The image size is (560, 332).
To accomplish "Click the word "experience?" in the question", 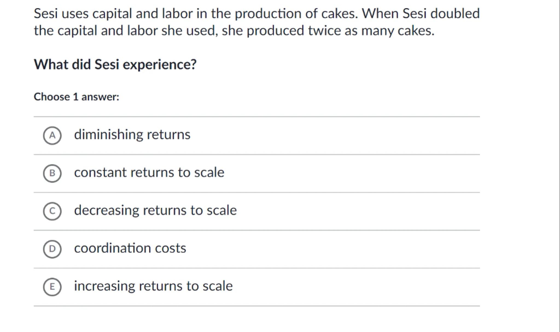I will pyautogui.click(x=159, y=65).
